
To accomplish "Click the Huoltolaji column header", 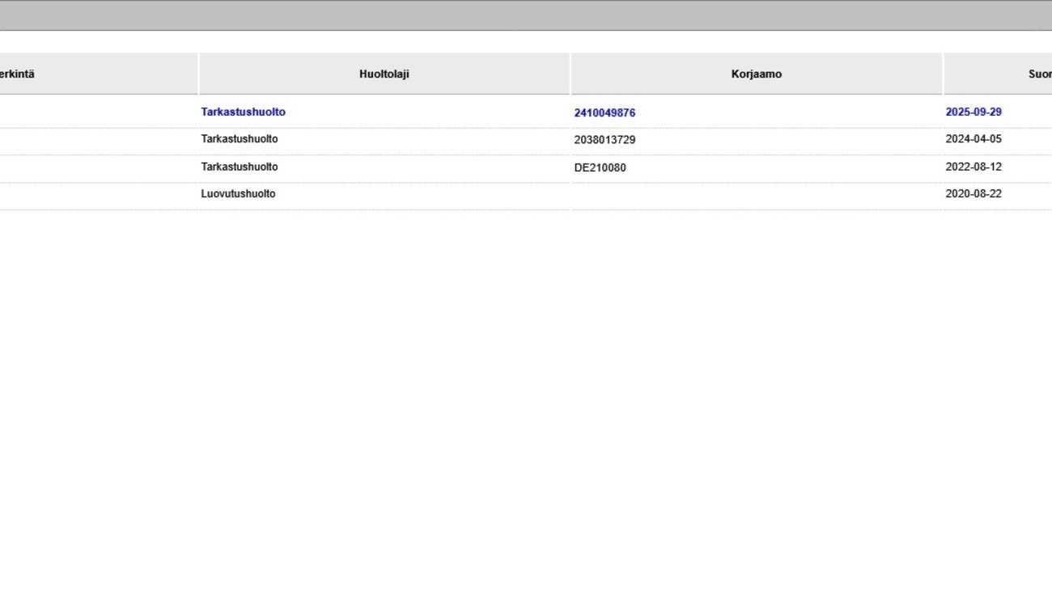I will (384, 74).
